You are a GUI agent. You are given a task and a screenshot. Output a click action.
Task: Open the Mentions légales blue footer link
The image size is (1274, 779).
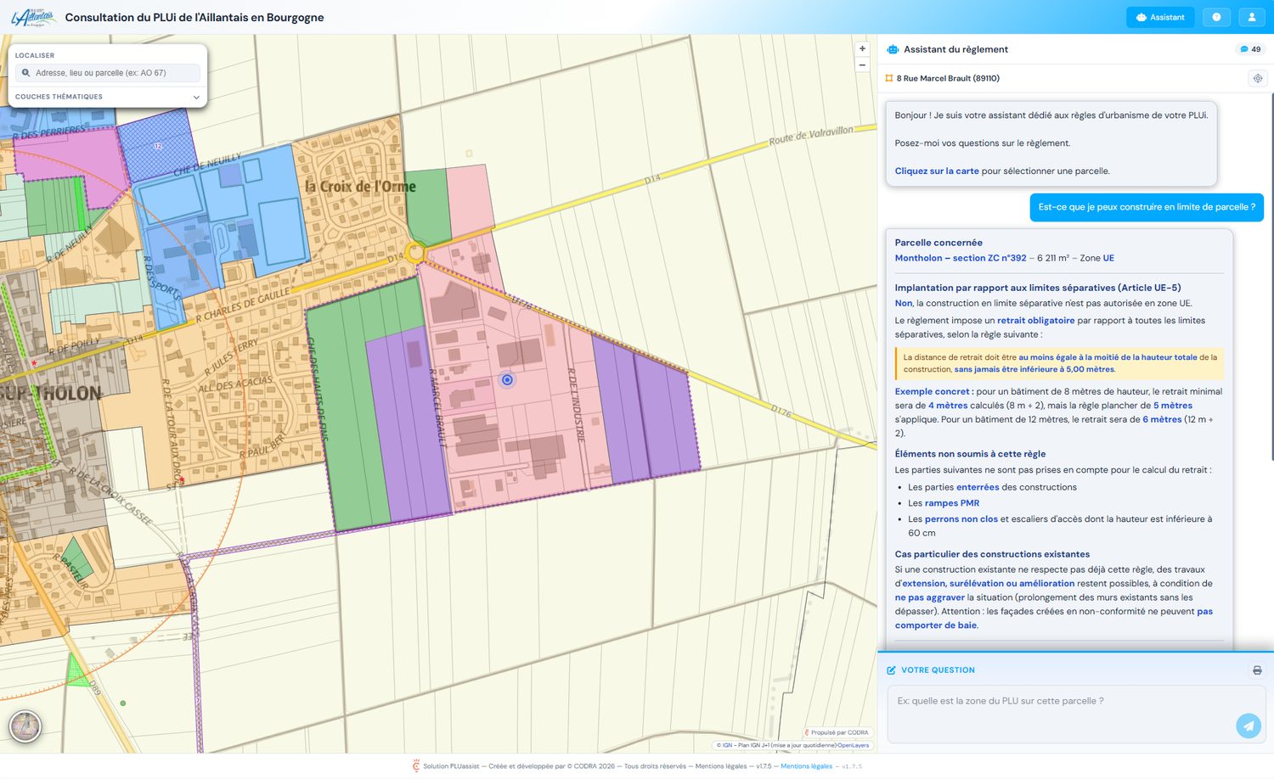point(806,766)
